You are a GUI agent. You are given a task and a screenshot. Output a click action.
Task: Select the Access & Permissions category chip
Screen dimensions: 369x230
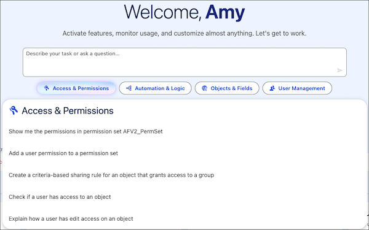76,88
